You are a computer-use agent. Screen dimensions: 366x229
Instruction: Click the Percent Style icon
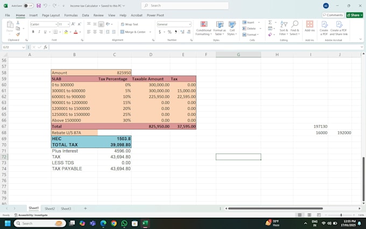pos(170,32)
